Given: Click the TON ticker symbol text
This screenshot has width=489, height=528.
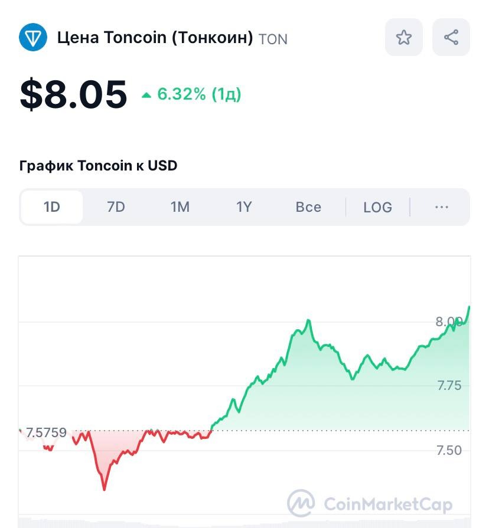Looking at the screenshot, I should point(273,39).
